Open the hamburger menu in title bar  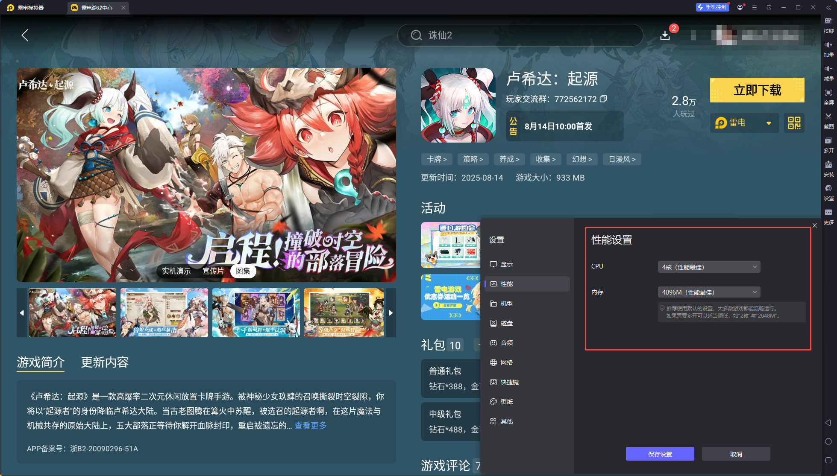click(x=755, y=7)
